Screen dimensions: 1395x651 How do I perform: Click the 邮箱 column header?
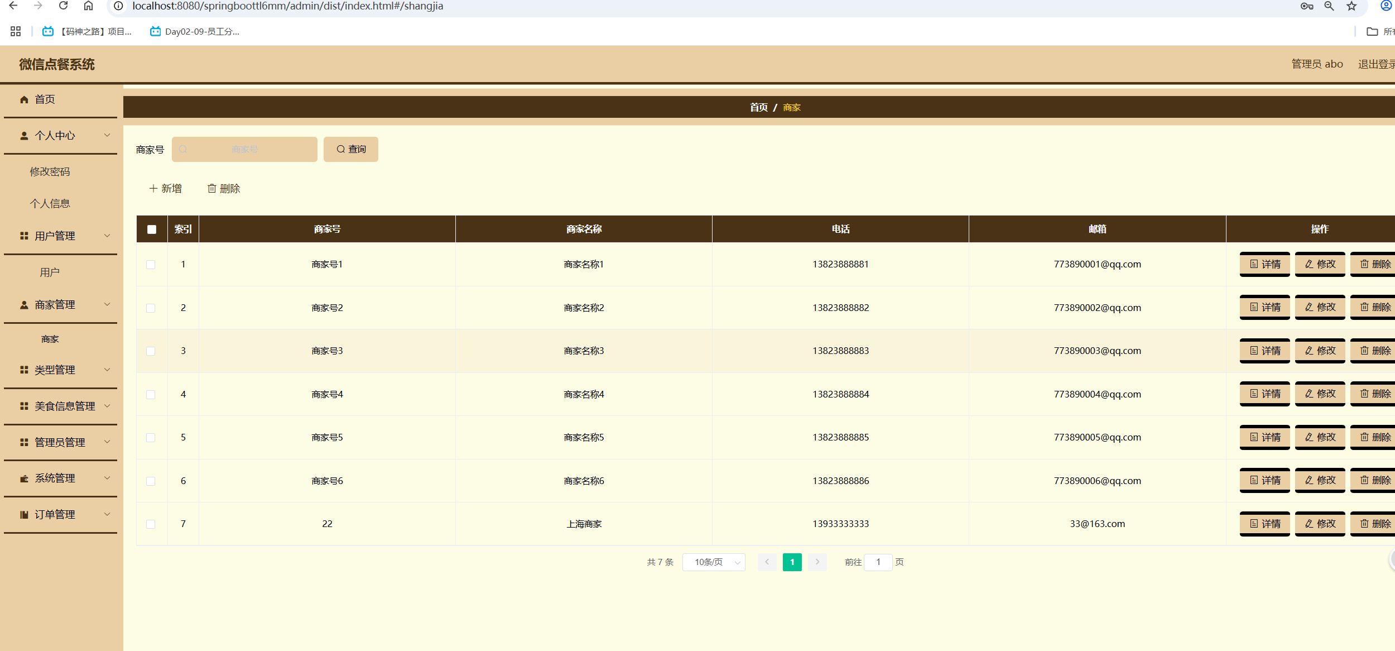pos(1097,229)
